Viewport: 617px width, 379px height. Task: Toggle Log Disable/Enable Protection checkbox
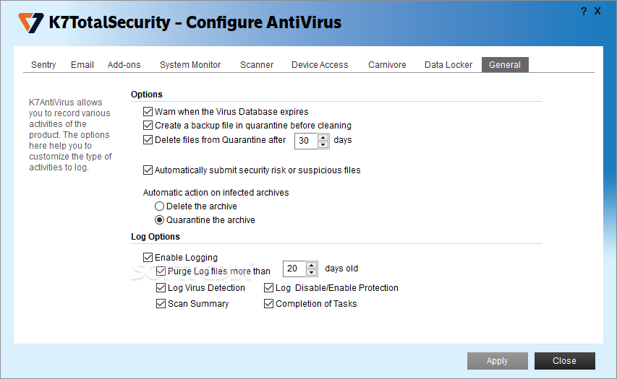tap(269, 288)
